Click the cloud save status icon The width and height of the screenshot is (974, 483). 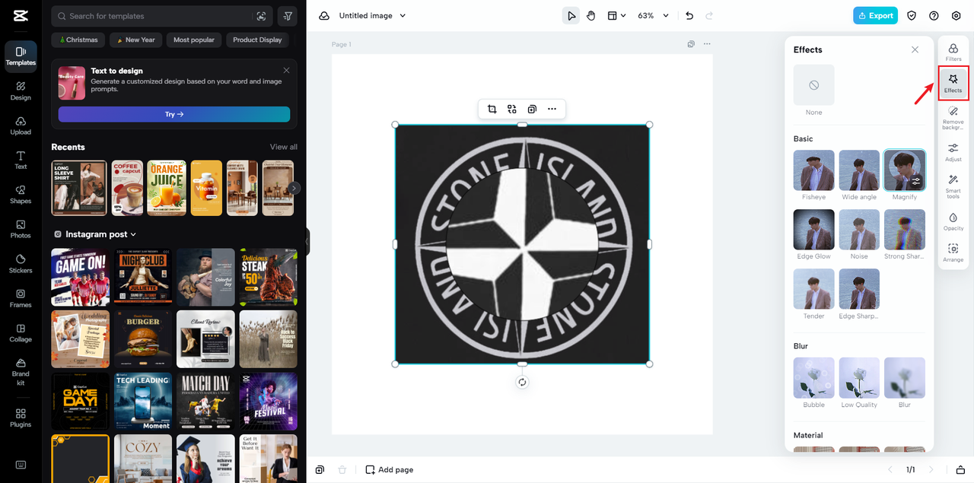click(x=324, y=15)
